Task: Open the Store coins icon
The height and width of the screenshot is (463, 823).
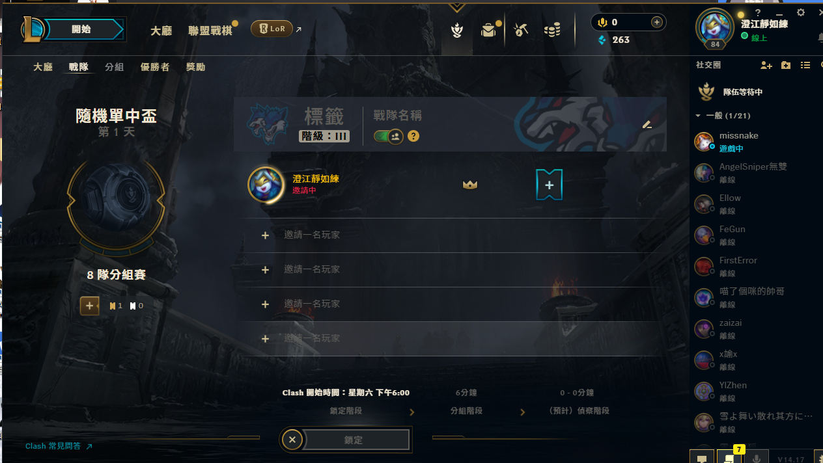Action: click(x=552, y=30)
